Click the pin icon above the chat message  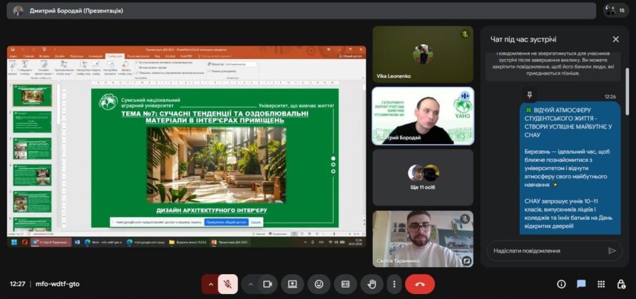[x=529, y=95]
